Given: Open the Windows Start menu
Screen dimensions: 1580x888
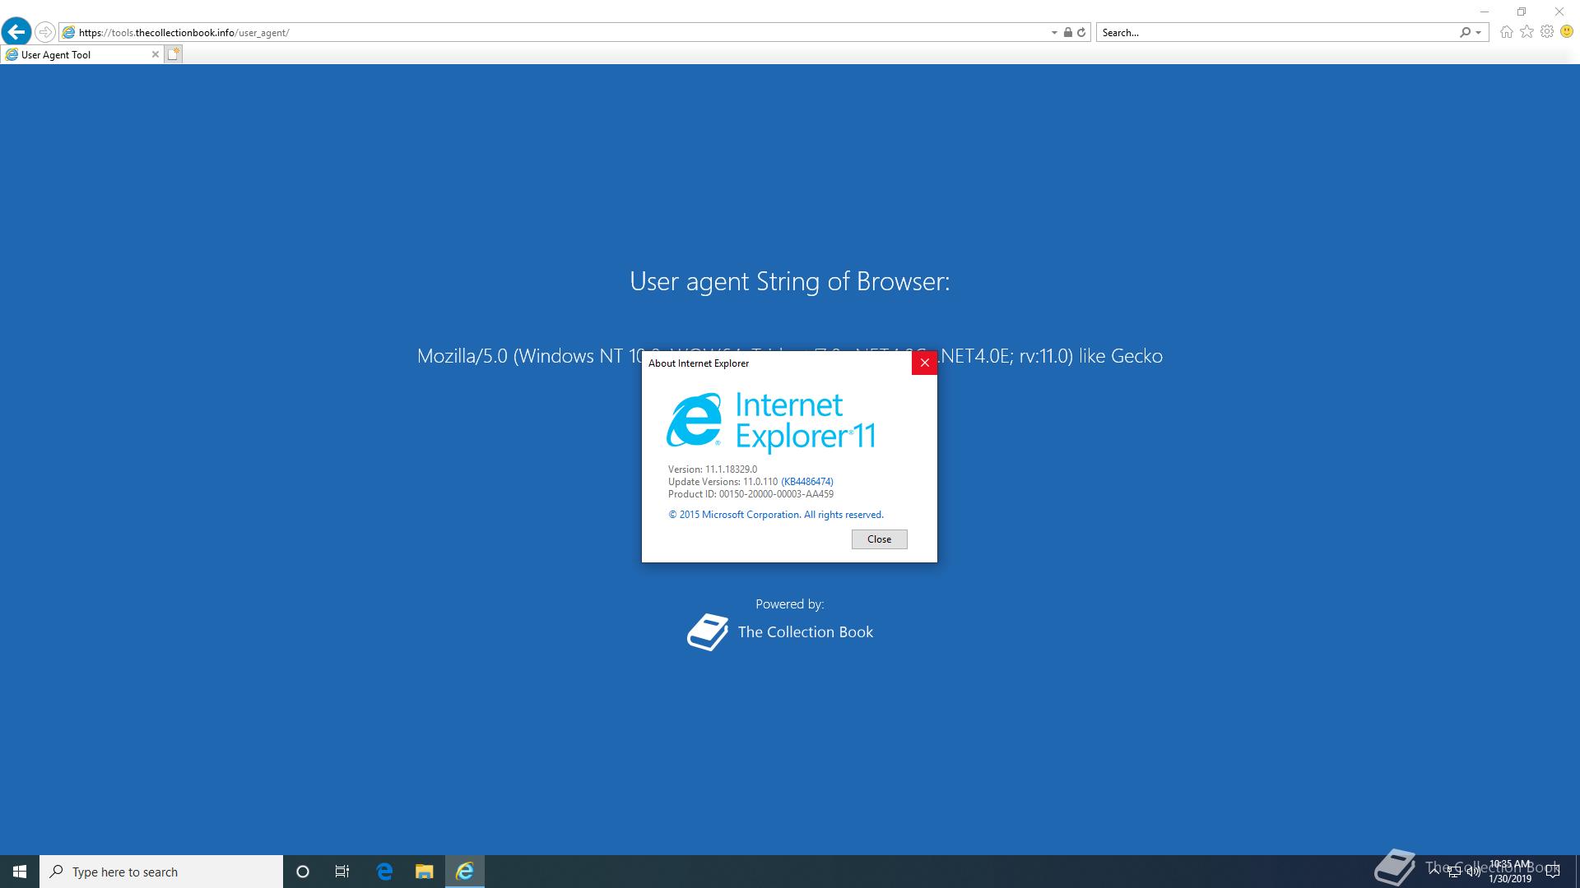Looking at the screenshot, I should click(x=20, y=872).
